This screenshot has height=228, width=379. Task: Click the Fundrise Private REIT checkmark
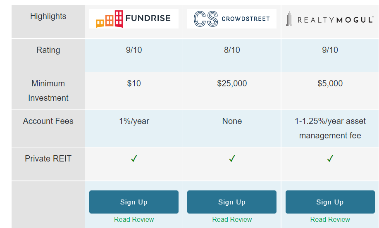(134, 159)
